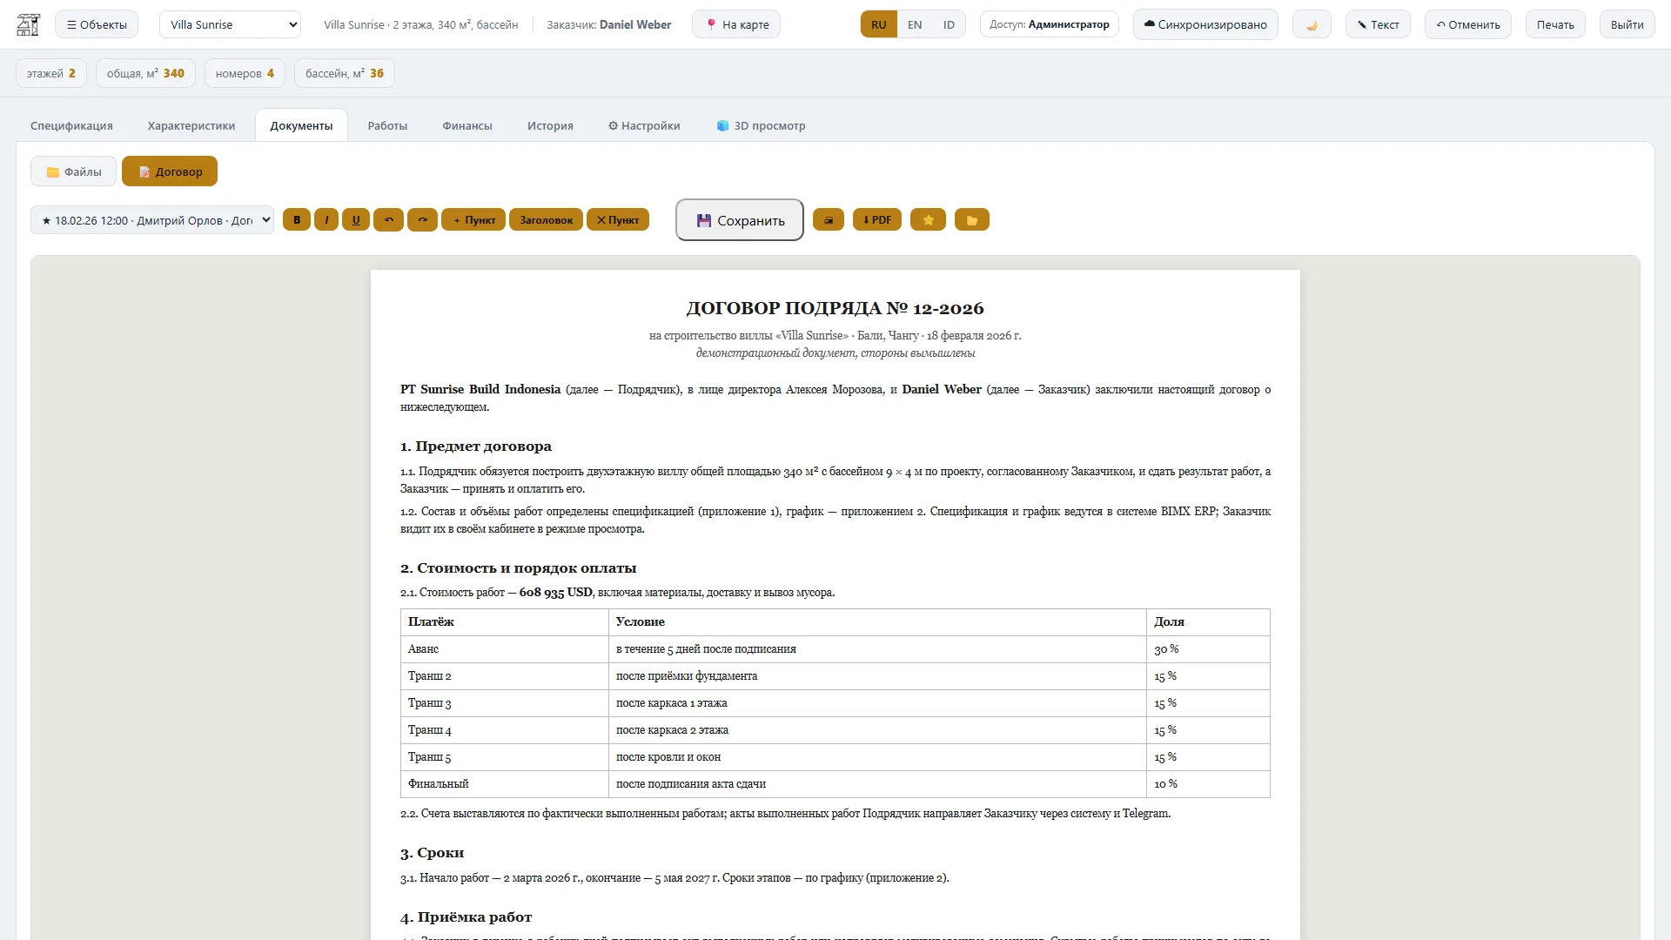This screenshot has width=1671, height=940.
Task: Open the Финансы tab
Action: click(x=467, y=125)
